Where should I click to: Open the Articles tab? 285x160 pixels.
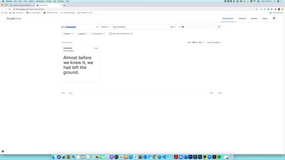coord(254,19)
